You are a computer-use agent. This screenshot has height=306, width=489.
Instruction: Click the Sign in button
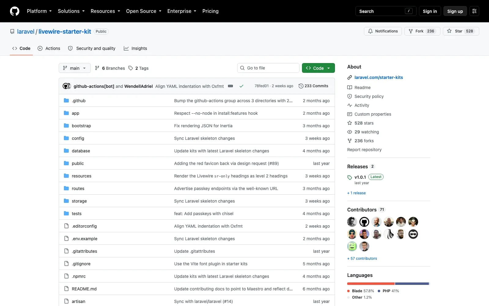click(430, 11)
